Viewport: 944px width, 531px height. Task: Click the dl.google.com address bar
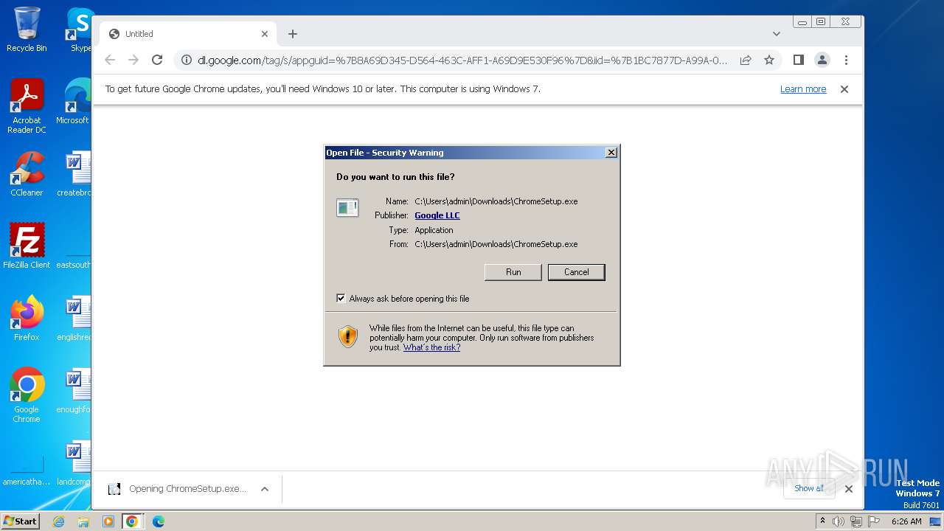[x=462, y=60]
